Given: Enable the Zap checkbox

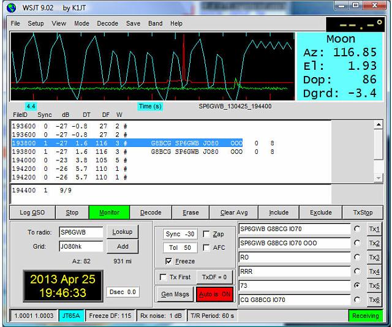Looking at the screenshot, I should (x=206, y=235).
